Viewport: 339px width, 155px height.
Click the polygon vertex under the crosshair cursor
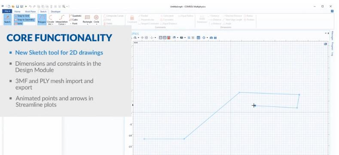255,106
